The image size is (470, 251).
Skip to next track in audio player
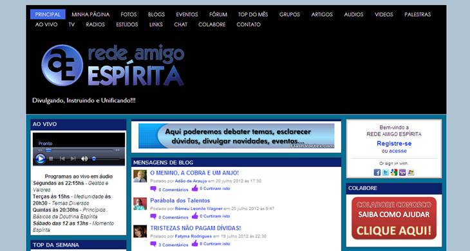73,159
